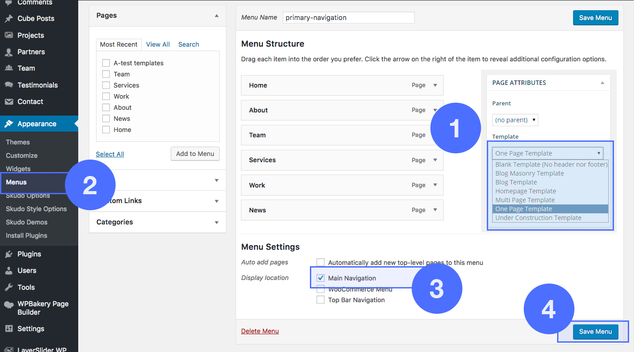Expand the Home menu item arrow
The image size is (634, 352).
point(435,85)
